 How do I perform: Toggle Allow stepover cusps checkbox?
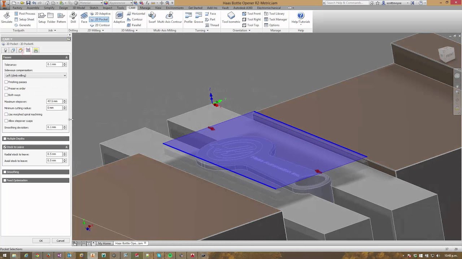[6, 121]
